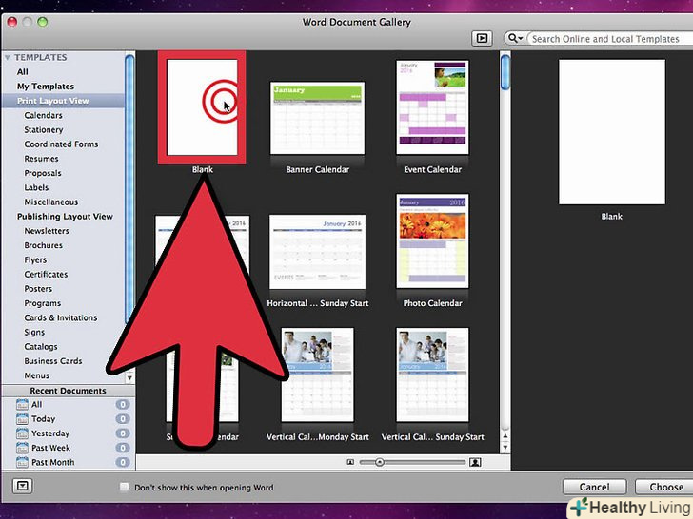Select the Photo Calendar template

click(432, 241)
